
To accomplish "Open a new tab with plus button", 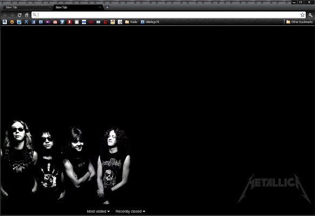I will coord(107,8).
